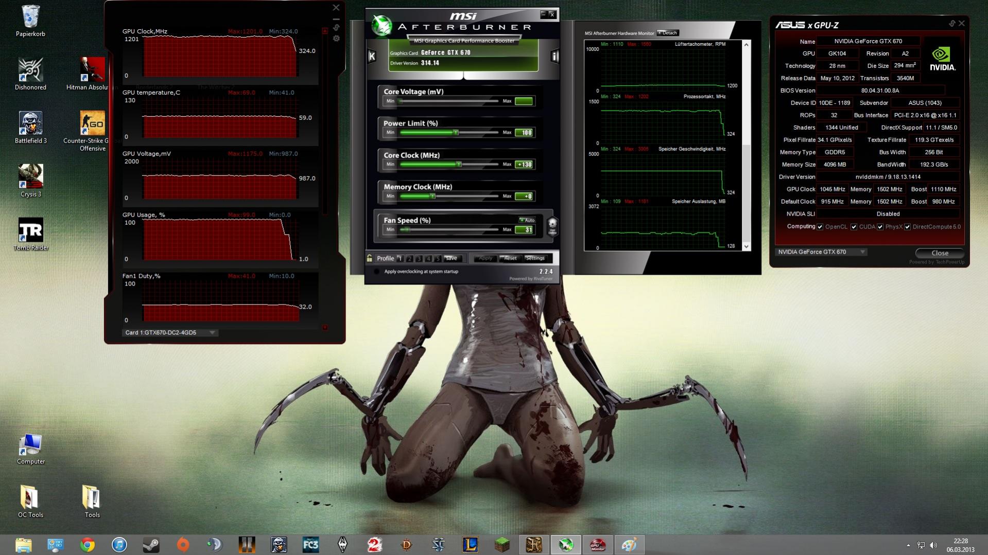
Task: Click the Power Limit 100 value field
Action: (524, 133)
